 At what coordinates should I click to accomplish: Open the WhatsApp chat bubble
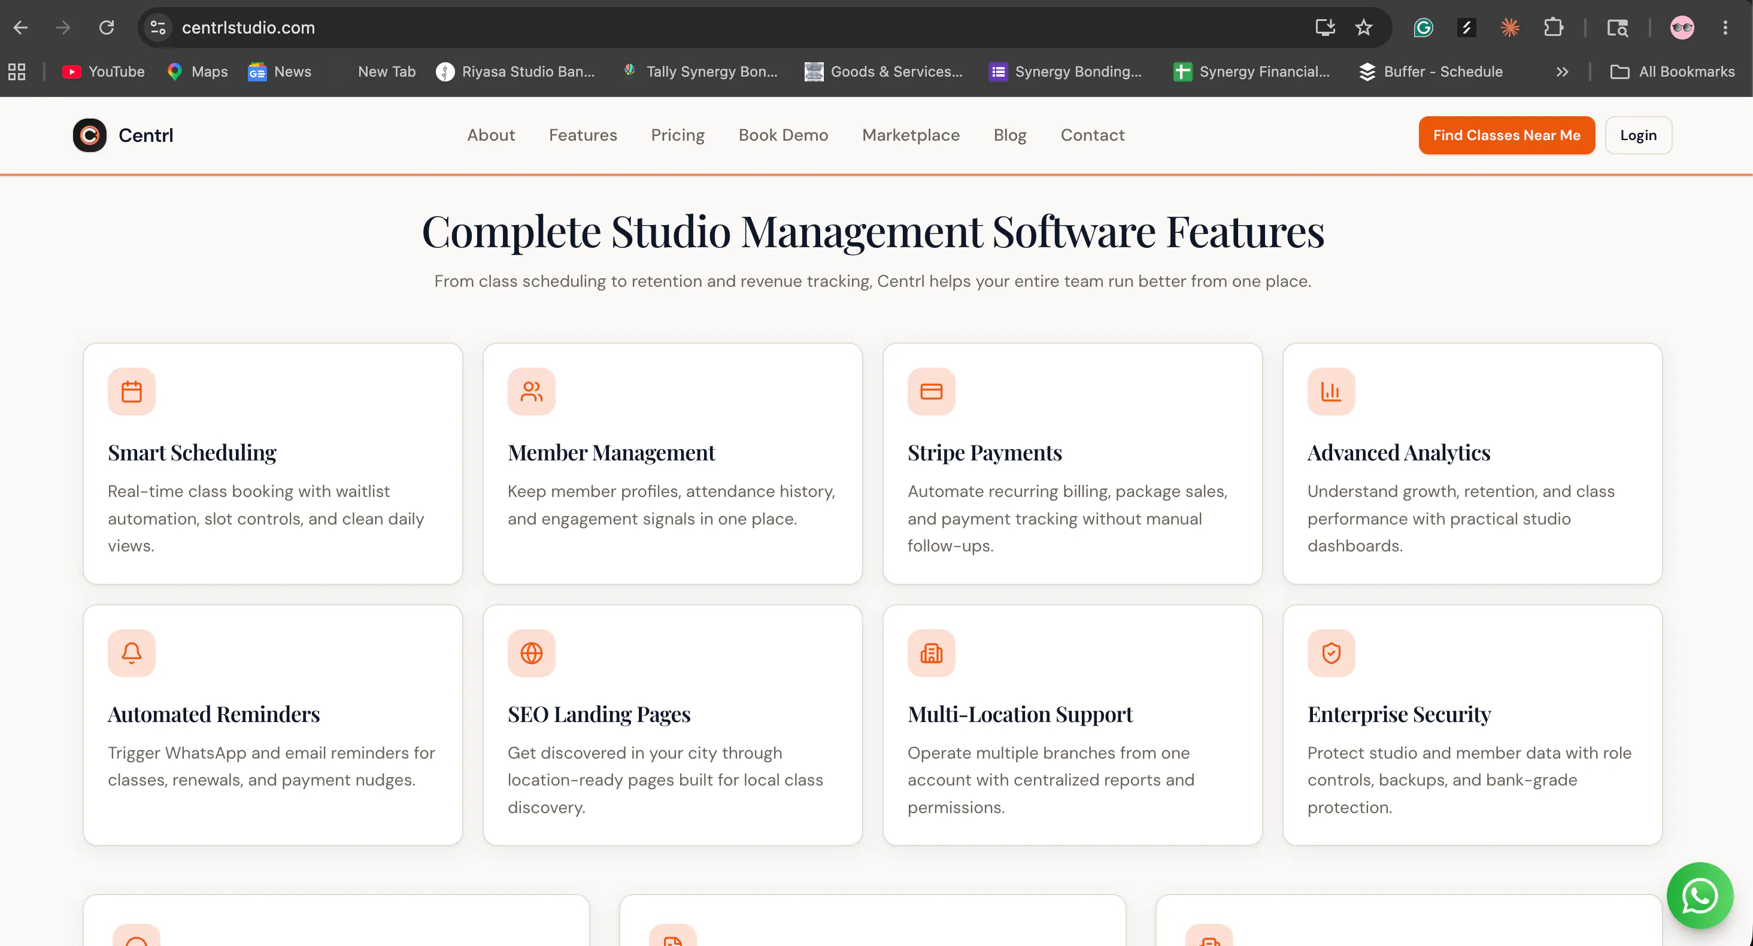1699,896
